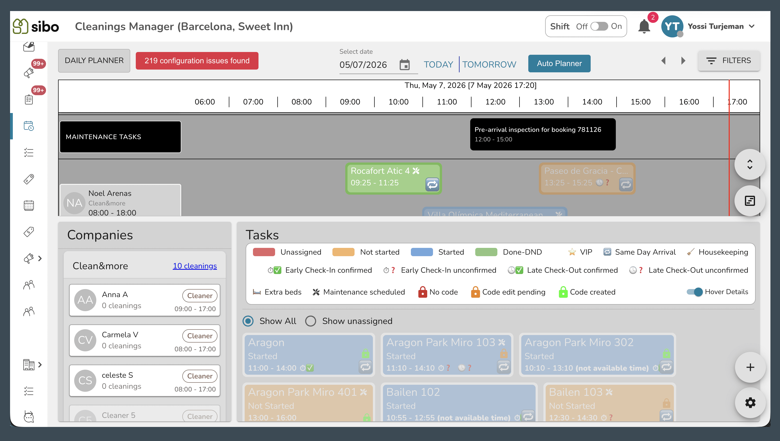
Task: Open the sidebar ticket tag icon below checklist
Action: point(29,179)
